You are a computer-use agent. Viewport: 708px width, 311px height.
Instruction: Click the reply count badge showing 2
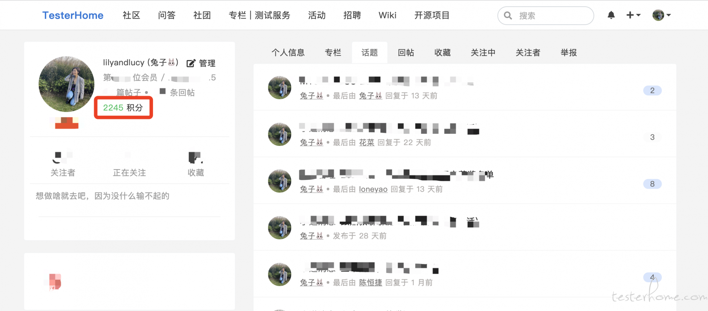click(652, 91)
